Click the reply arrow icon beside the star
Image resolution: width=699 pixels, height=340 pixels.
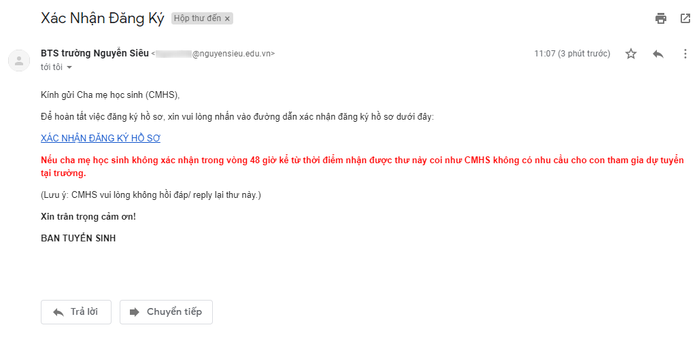pos(658,54)
